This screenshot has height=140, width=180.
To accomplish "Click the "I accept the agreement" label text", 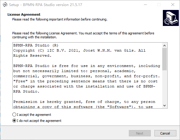I will [x=34, y=115].
